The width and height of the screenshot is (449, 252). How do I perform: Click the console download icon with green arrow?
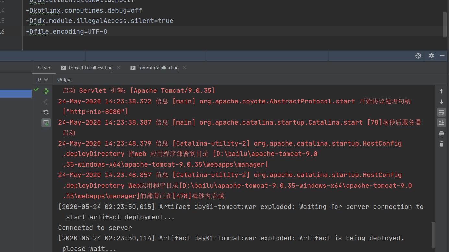(46, 123)
